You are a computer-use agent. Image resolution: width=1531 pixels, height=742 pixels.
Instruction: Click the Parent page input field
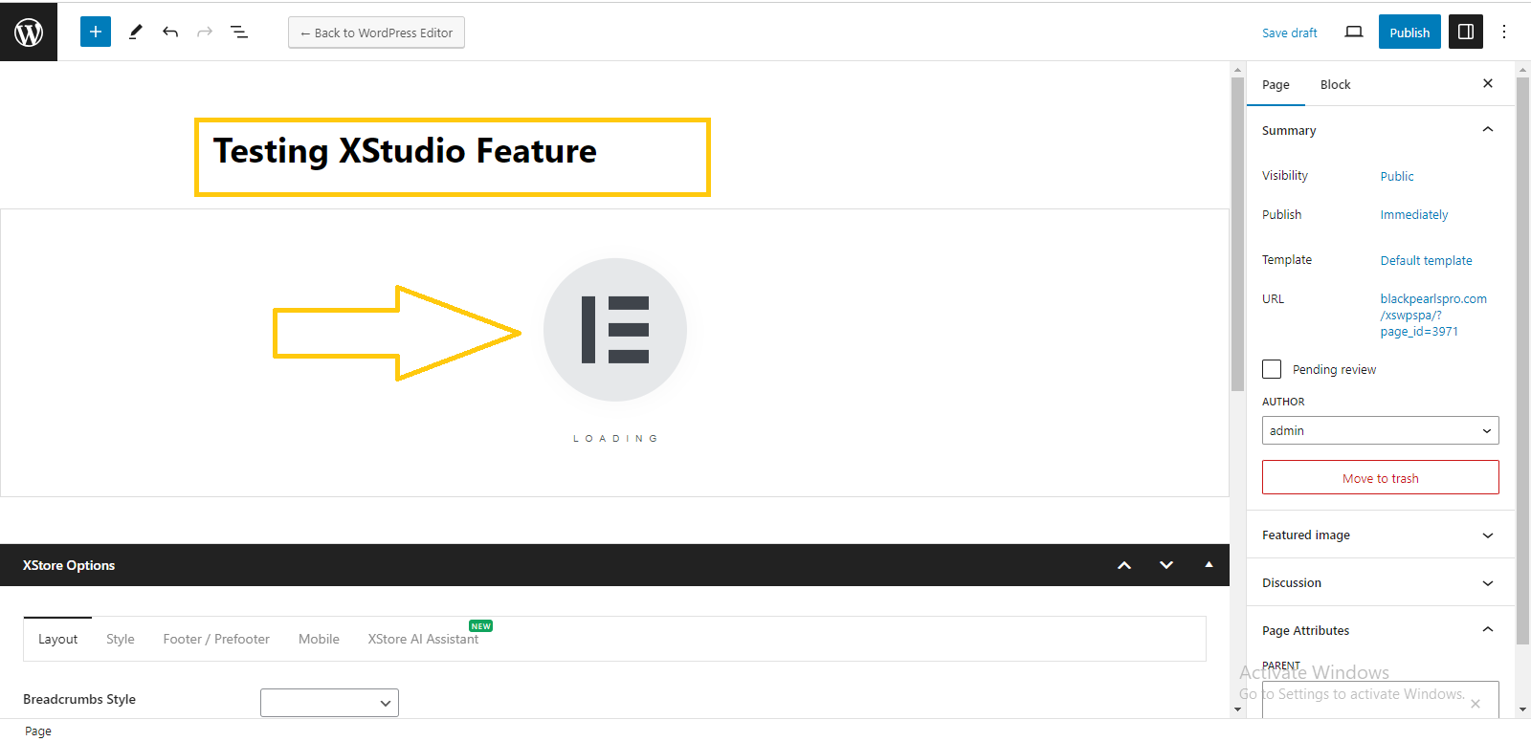pyautogui.click(x=1381, y=699)
